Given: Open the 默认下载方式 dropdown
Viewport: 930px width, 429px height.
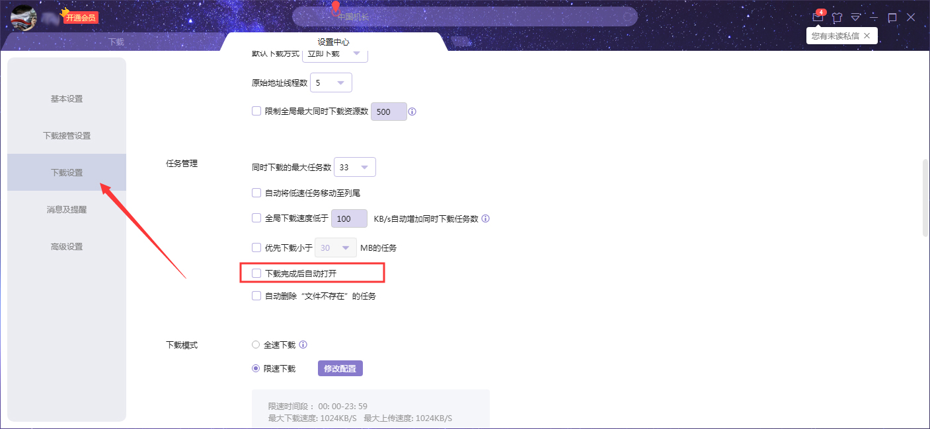Looking at the screenshot, I should tap(334, 54).
